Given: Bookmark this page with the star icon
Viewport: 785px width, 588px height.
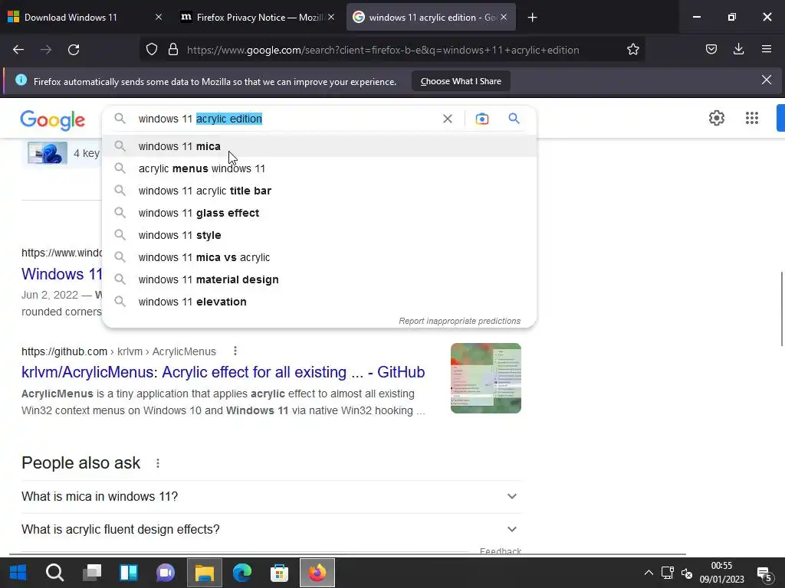Looking at the screenshot, I should [632, 50].
